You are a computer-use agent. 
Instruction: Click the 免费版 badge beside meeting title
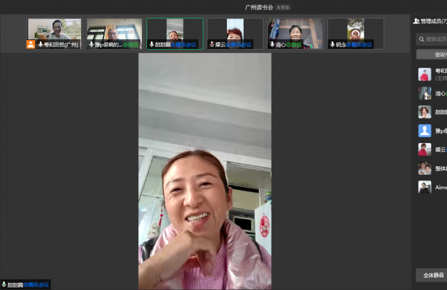tap(283, 8)
